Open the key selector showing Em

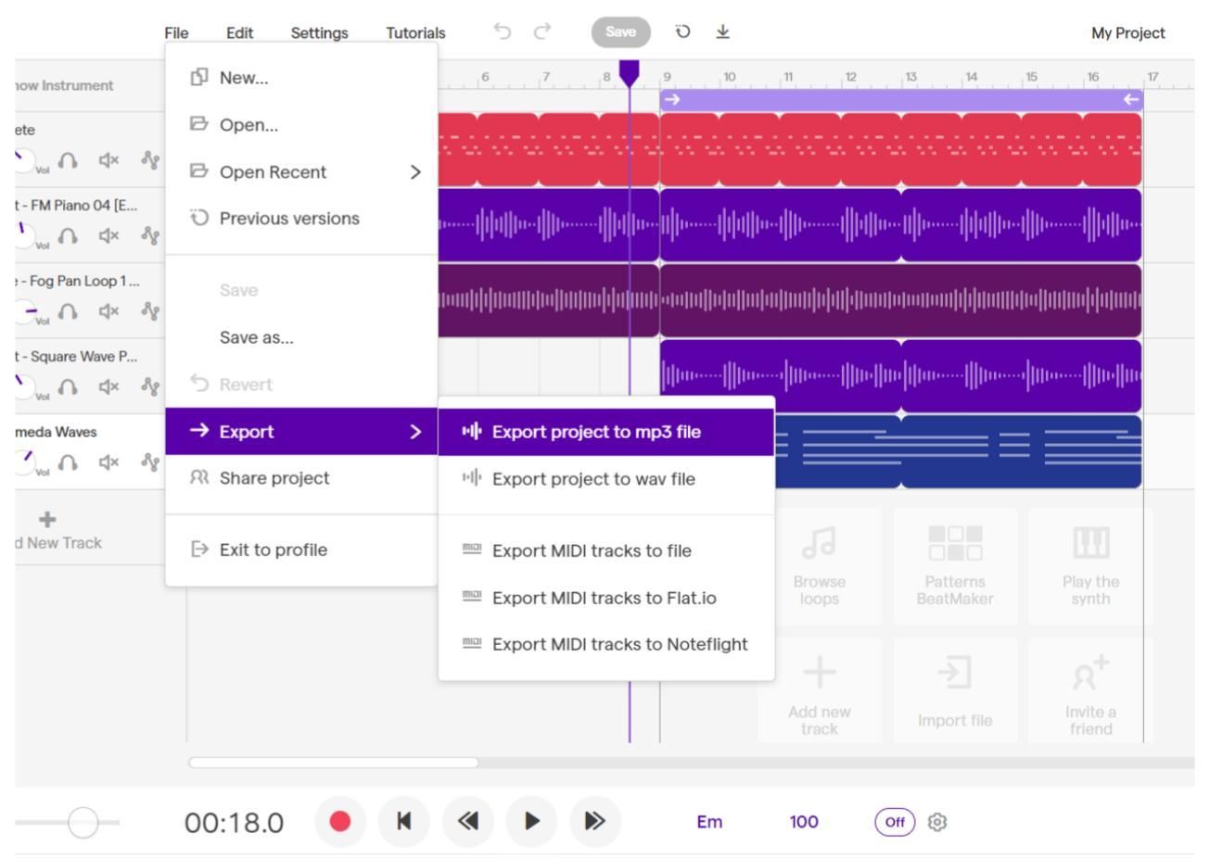pos(709,821)
